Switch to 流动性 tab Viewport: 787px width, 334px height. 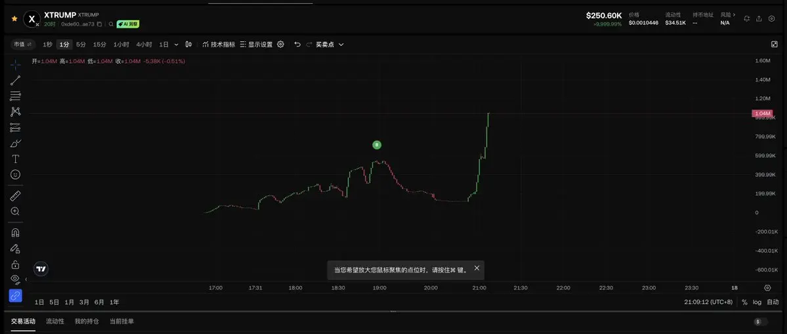[54, 322]
